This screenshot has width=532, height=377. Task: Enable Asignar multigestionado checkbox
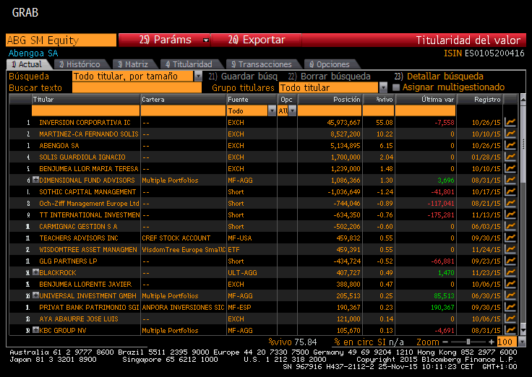pyautogui.click(x=395, y=87)
